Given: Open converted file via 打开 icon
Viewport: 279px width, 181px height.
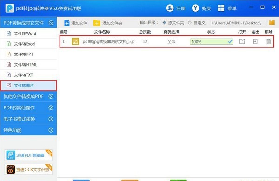Looking at the screenshot, I should (242, 41).
